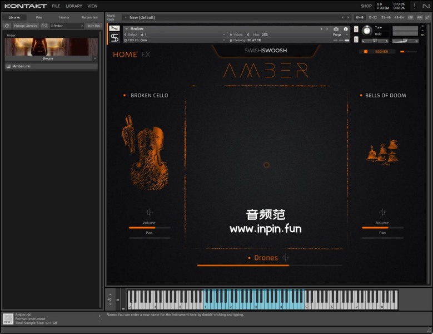Open the Browse dropdown arrow for Amber
433x334 pixels.
tap(94, 58)
